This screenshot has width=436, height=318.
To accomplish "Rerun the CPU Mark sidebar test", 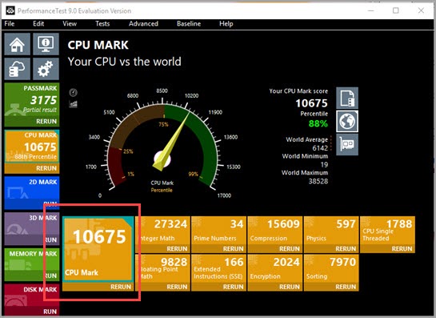I will point(46,168).
